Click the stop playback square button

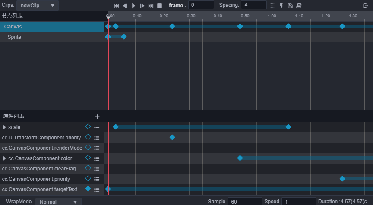click(x=159, y=6)
